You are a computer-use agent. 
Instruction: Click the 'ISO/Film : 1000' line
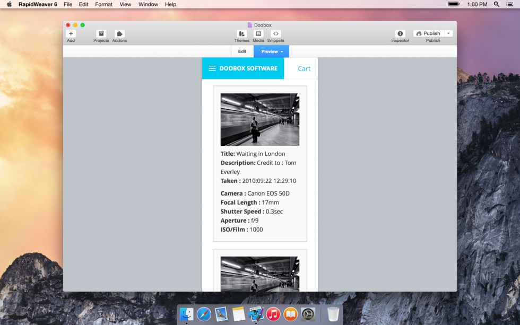tap(242, 230)
